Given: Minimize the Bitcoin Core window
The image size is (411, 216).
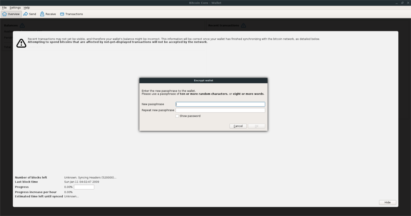Looking at the screenshot, I should 397,3.
